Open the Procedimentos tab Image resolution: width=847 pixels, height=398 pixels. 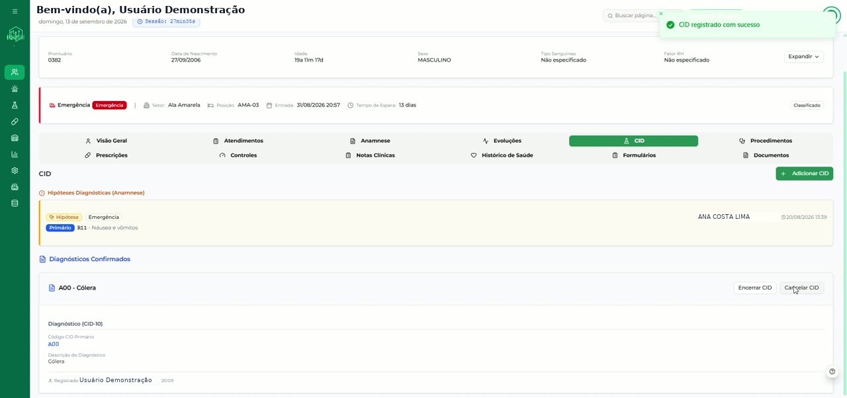tap(766, 141)
